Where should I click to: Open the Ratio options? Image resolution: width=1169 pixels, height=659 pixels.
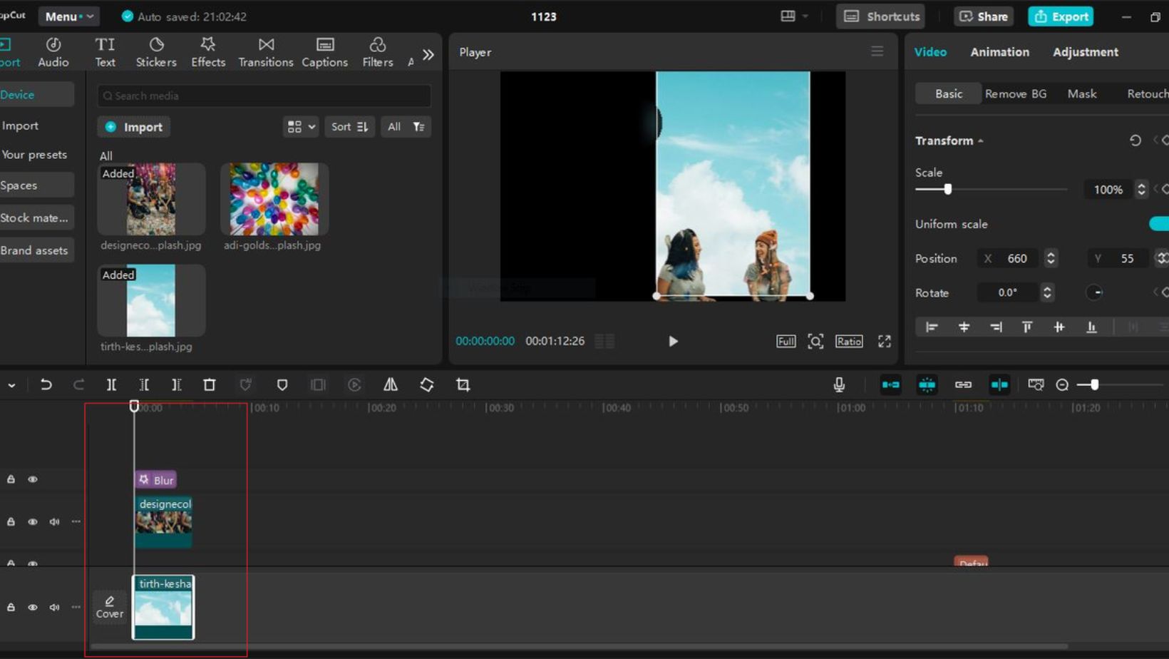click(x=849, y=342)
